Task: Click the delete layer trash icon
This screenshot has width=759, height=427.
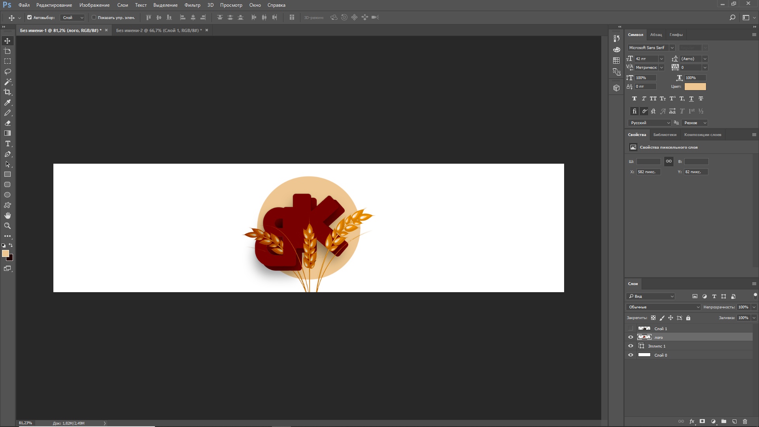Action: (745, 421)
